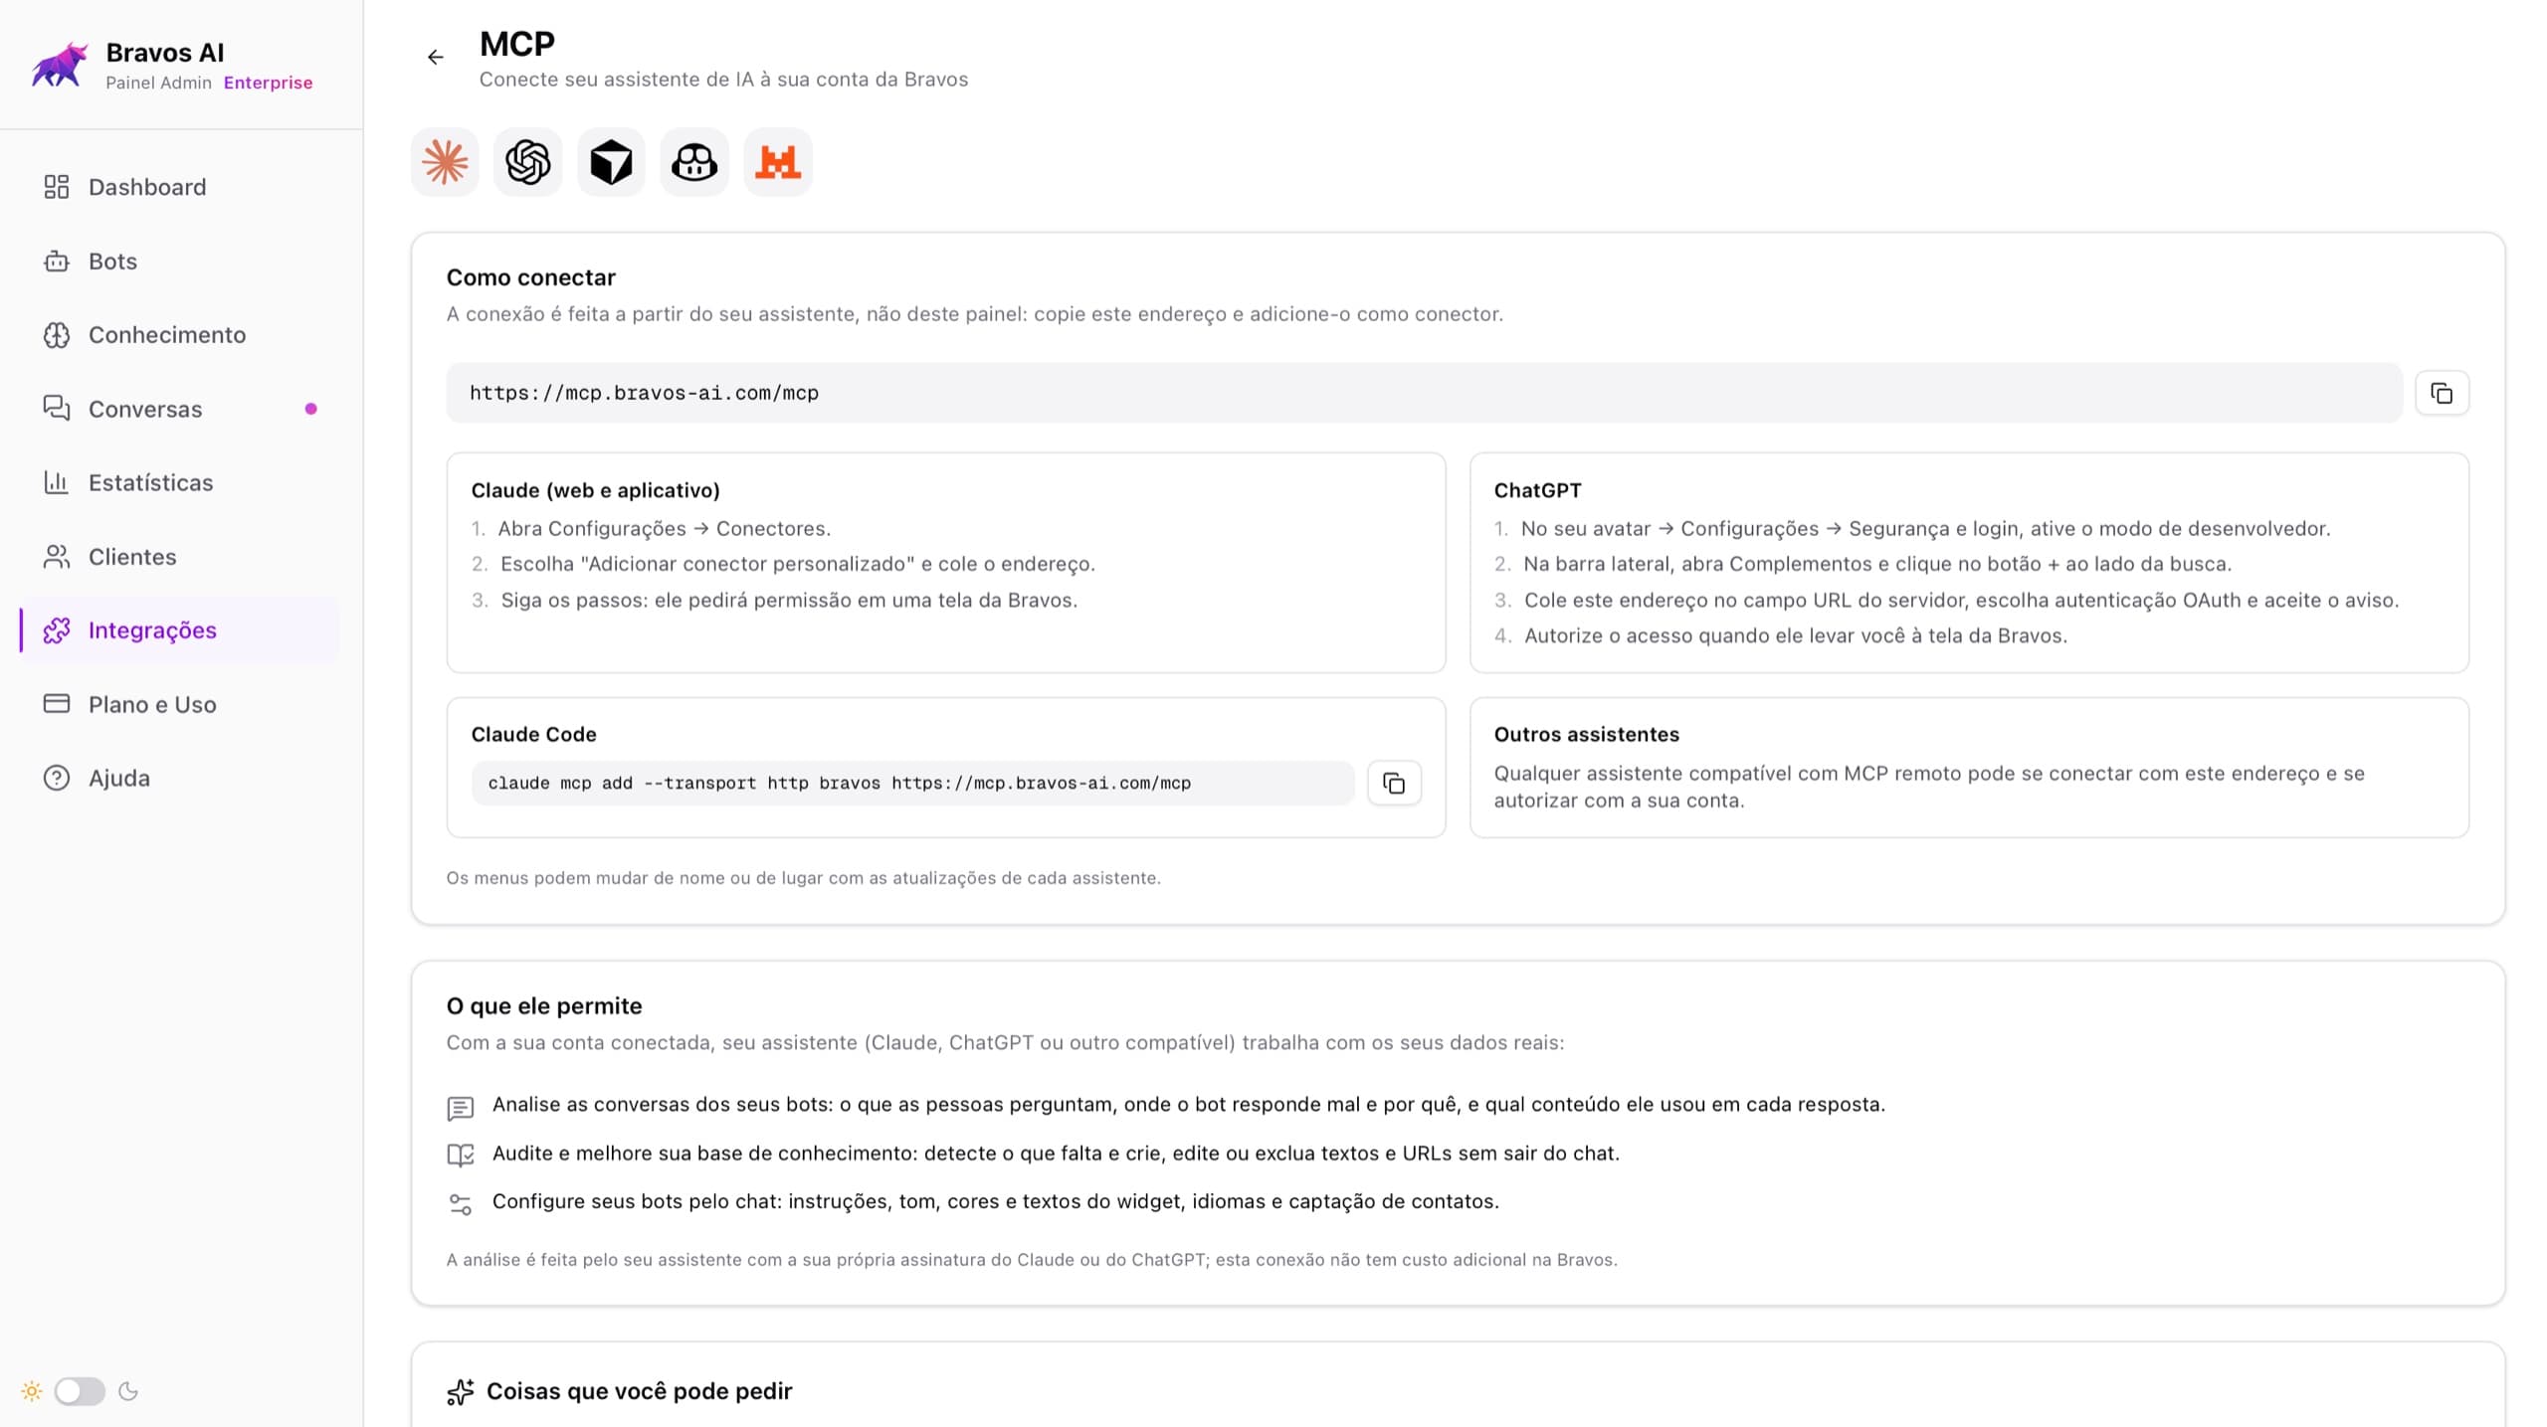2547x1427 pixels.
Task: Click step 'Autorize o acesso quando ele levar'
Action: [1795, 635]
